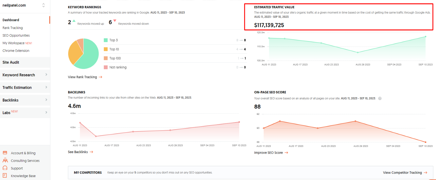436x180 pixels.
Task: Select Chrome Extension in the sidebar
Action: (x=16, y=50)
